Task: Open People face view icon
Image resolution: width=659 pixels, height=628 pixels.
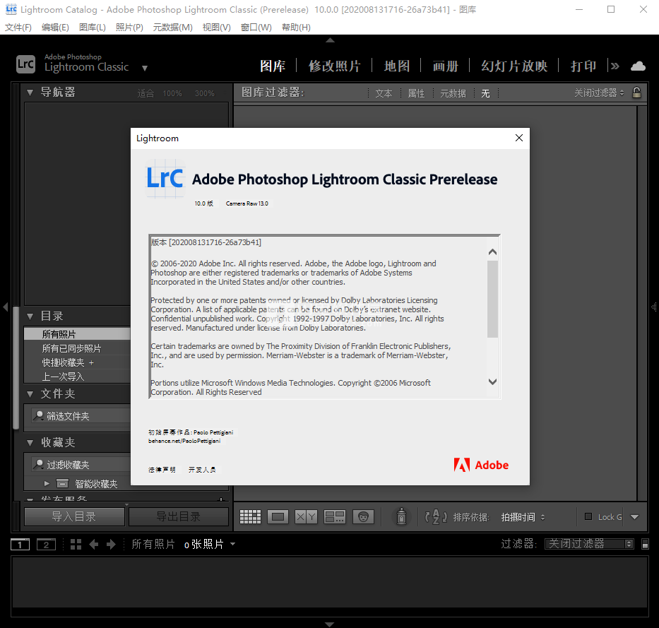Action: [x=363, y=516]
